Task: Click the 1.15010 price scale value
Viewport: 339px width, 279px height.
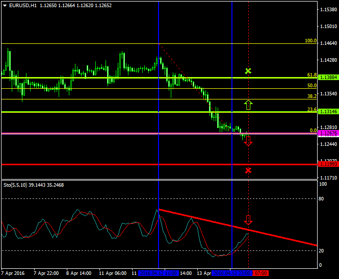Action: [328, 27]
